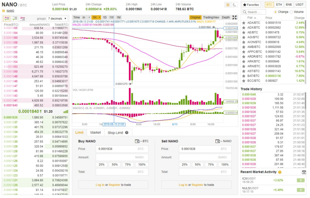Viewport: 310px width, 198px height.
Task: Star the ARDR/BTC pair as a favorite
Action: point(244,57)
